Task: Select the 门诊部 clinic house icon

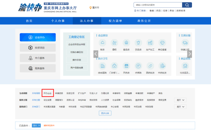Action: [114, 66]
